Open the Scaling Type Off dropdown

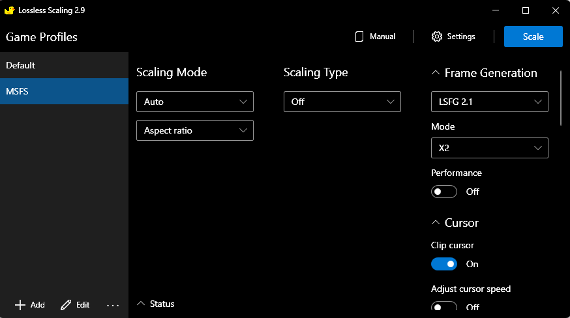click(x=342, y=102)
